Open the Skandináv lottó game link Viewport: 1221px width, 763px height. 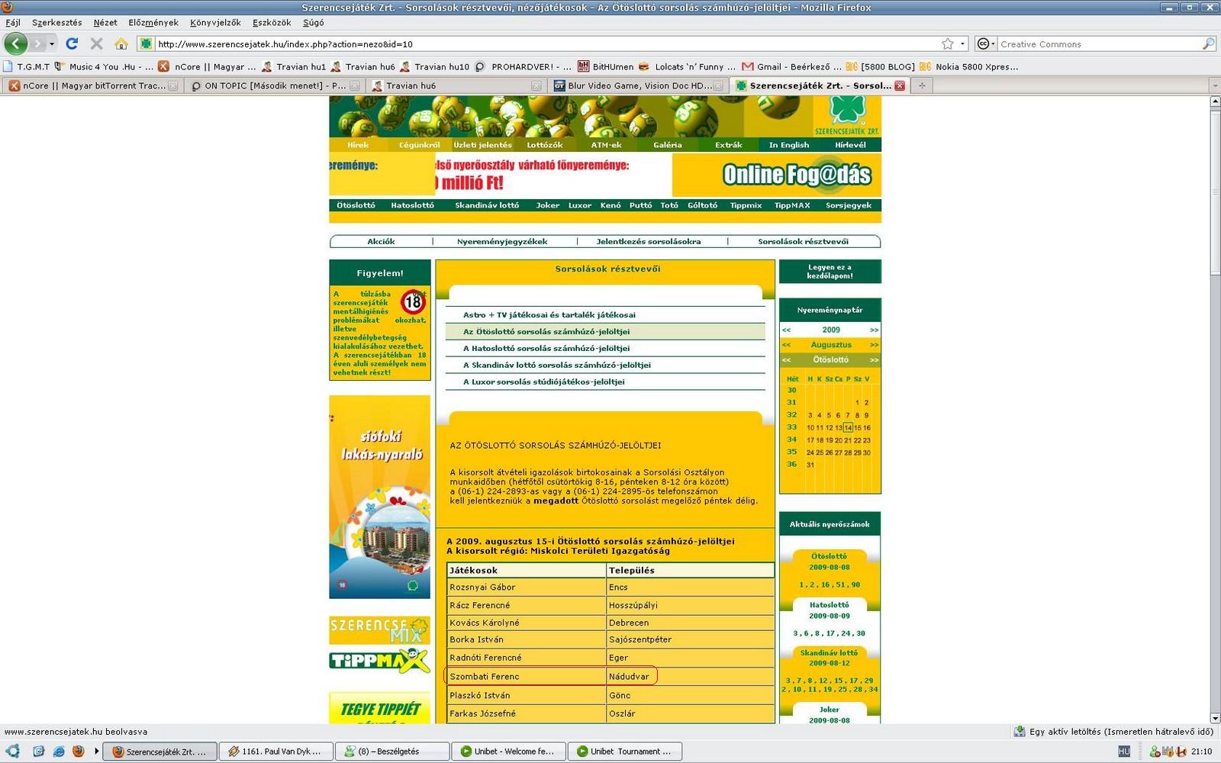(487, 205)
